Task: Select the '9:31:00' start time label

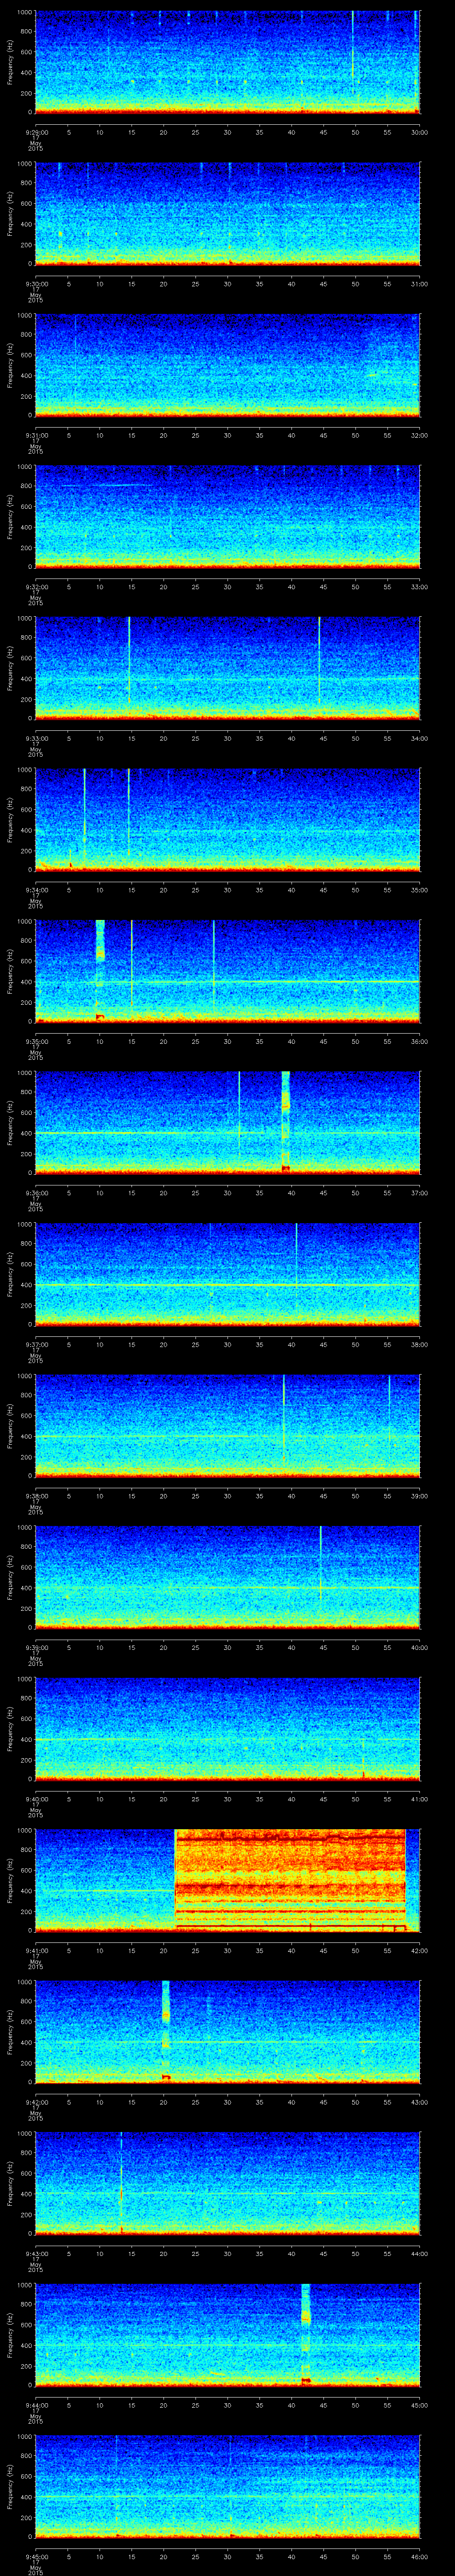Action: (36, 435)
